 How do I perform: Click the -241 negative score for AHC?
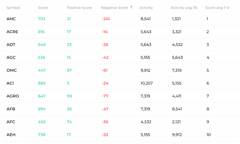(106, 19)
